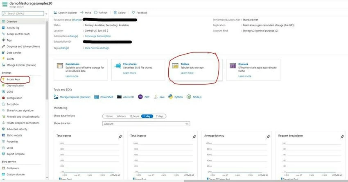Pin the Request breakdown chart
Viewport: 348px width, 182px height.
point(342,136)
